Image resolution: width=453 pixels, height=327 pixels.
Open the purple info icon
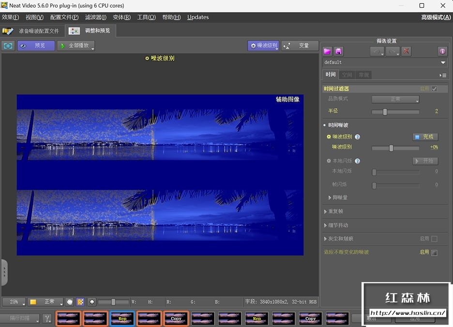tap(442, 51)
